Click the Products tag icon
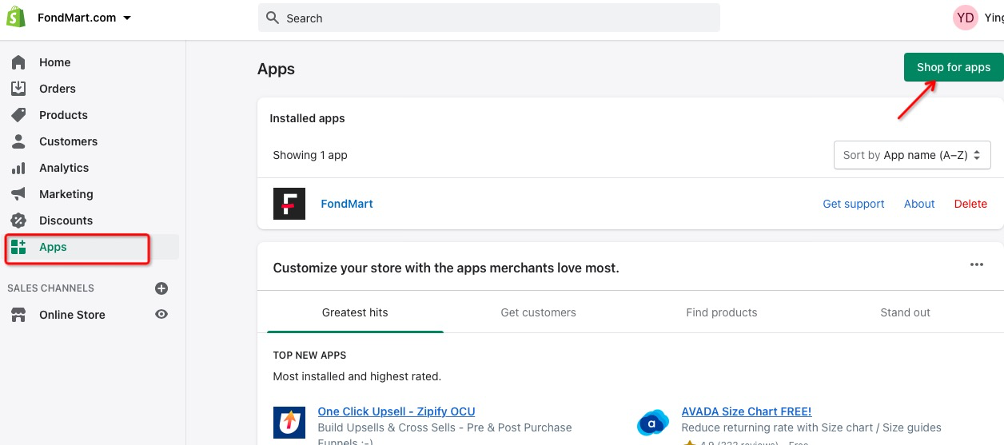The image size is (1004, 445). (18, 115)
